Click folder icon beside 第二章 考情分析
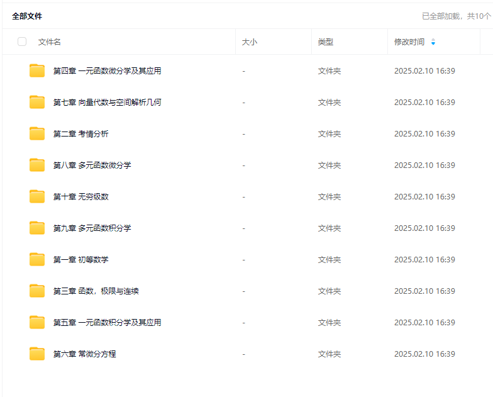The image size is (493, 397). point(37,133)
